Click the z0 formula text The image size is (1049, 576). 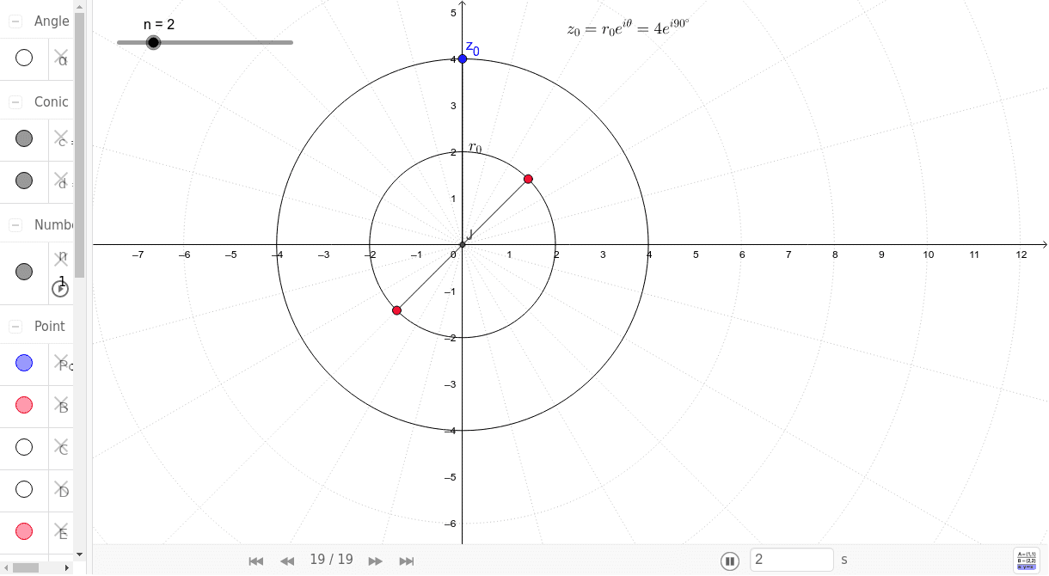pyautogui.click(x=629, y=28)
